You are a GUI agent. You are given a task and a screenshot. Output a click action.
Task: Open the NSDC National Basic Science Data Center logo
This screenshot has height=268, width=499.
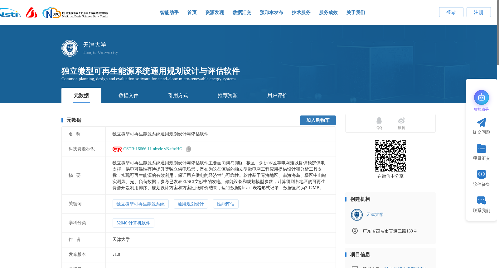75,13
